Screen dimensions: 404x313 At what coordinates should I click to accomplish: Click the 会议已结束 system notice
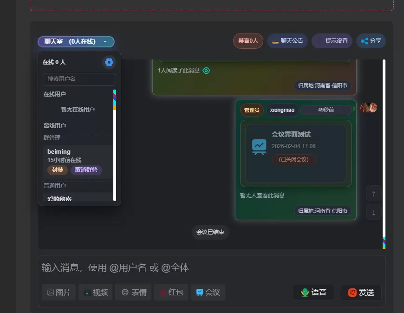(x=210, y=232)
